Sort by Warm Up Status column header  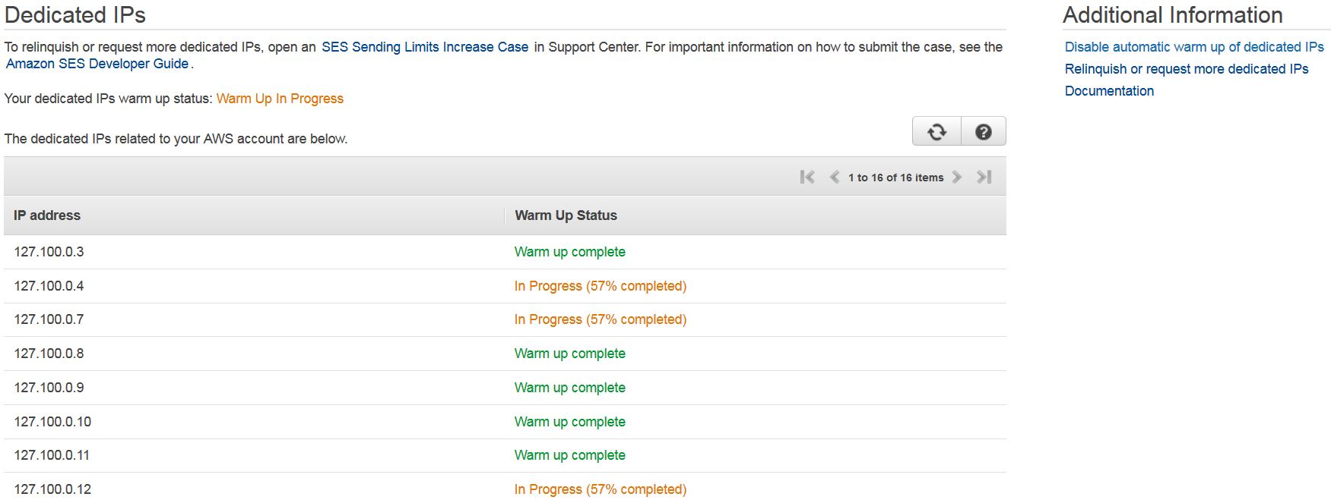[566, 215]
